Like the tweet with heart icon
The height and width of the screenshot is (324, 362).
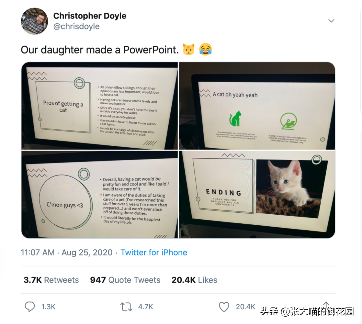tap(224, 307)
